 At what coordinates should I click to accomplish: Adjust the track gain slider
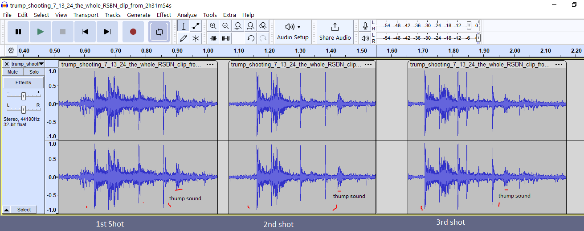click(24, 96)
